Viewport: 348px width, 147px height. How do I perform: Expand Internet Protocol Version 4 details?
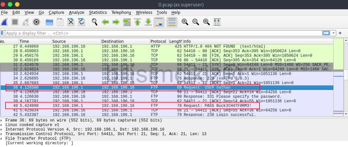click(2, 130)
